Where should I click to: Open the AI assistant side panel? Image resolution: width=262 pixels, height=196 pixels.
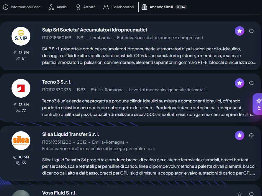(258, 104)
